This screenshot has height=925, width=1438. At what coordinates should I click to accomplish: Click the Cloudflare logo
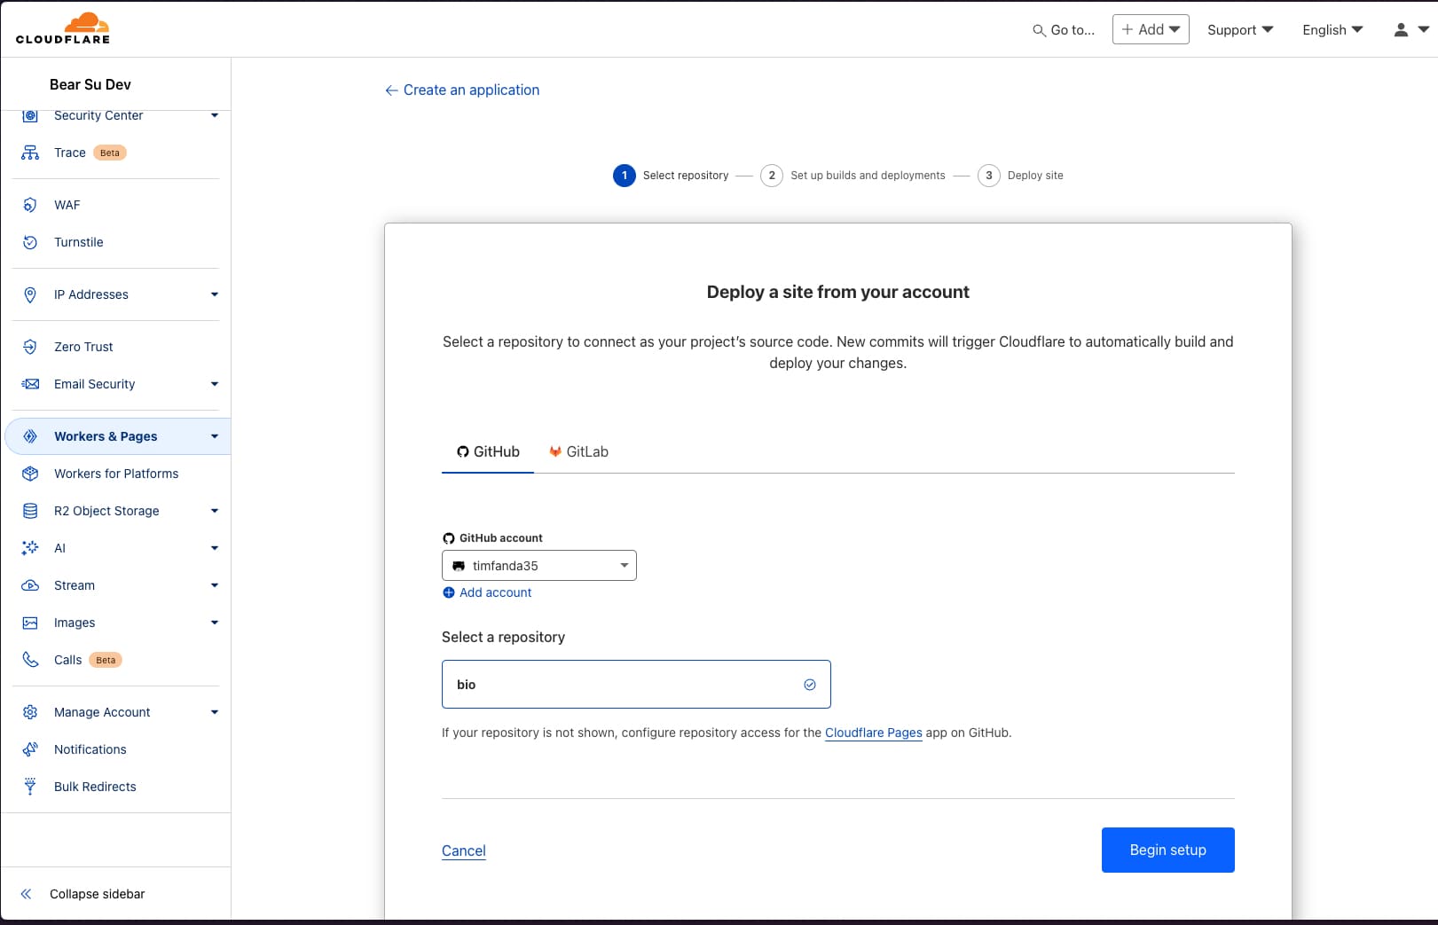coord(63,28)
